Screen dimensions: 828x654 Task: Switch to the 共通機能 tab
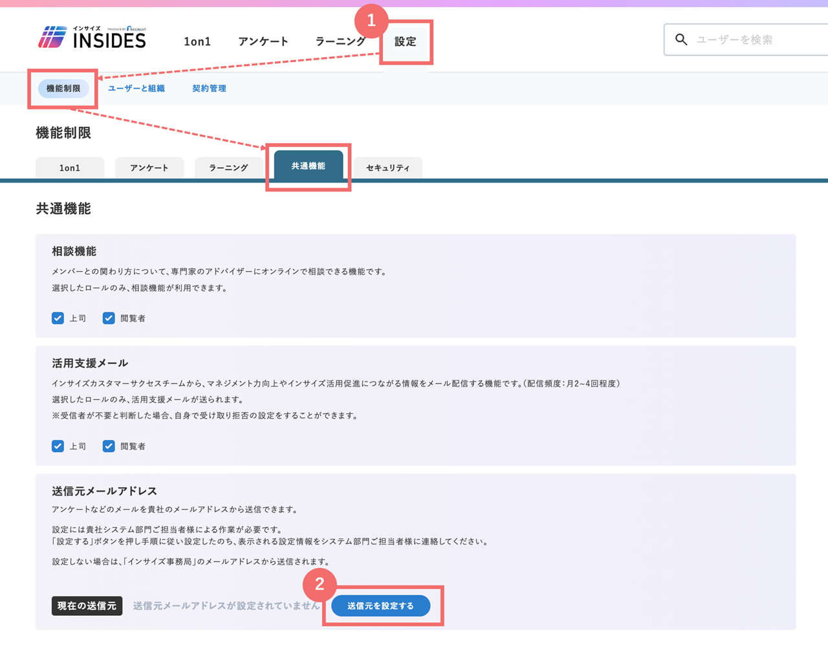(309, 166)
